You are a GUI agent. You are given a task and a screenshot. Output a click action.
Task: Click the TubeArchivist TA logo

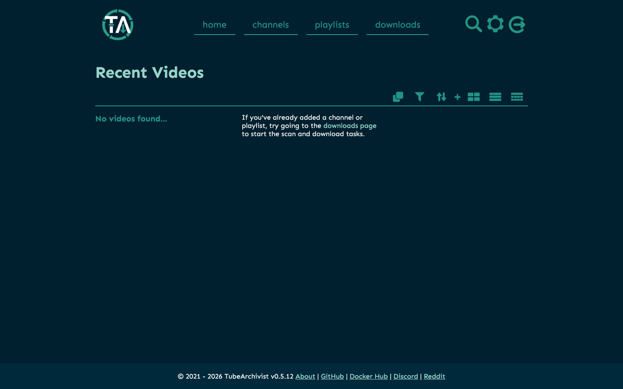tap(118, 25)
